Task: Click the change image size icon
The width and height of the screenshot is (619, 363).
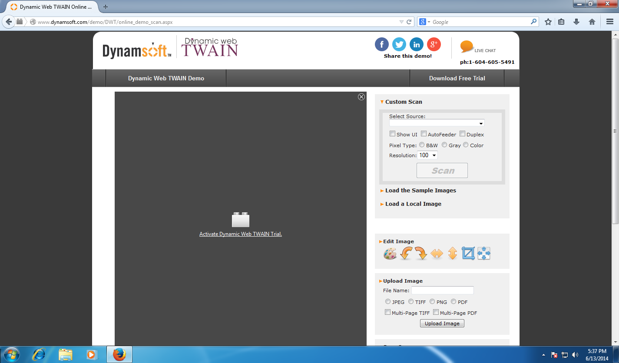Action: pos(483,254)
